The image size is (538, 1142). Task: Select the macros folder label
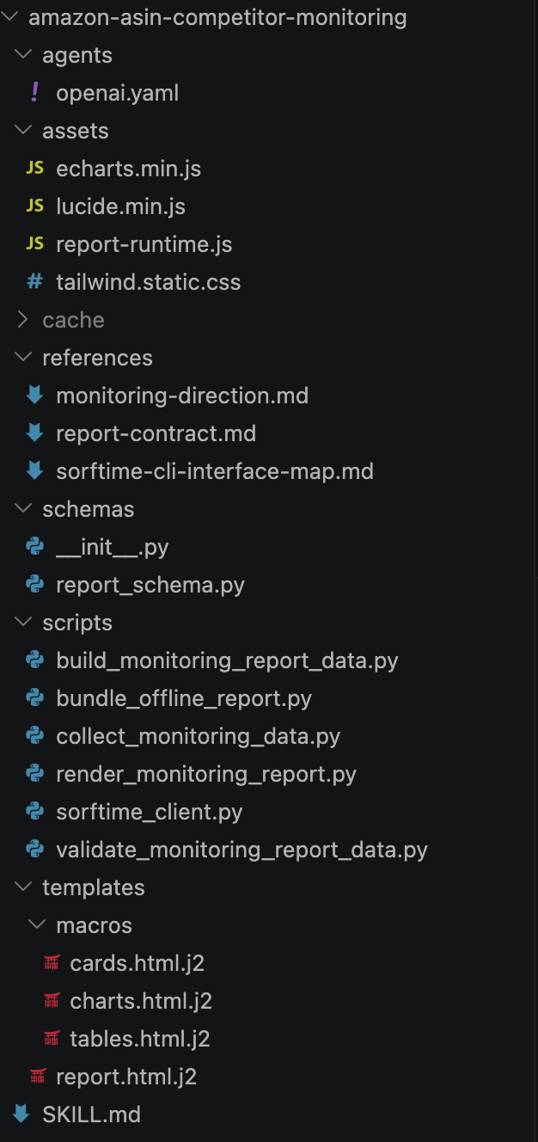[95, 925]
